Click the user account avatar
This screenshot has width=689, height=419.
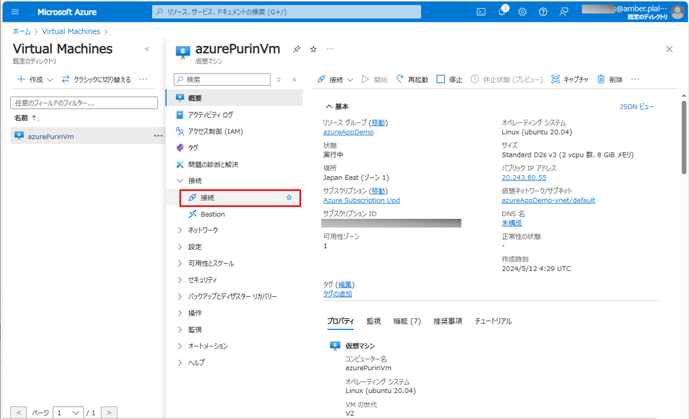677,12
